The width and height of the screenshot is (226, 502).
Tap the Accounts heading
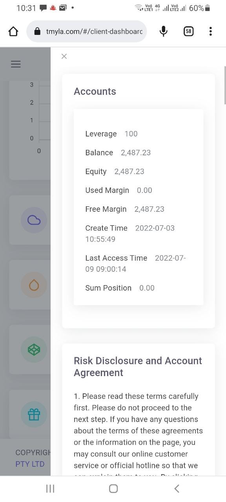pyautogui.click(x=95, y=91)
